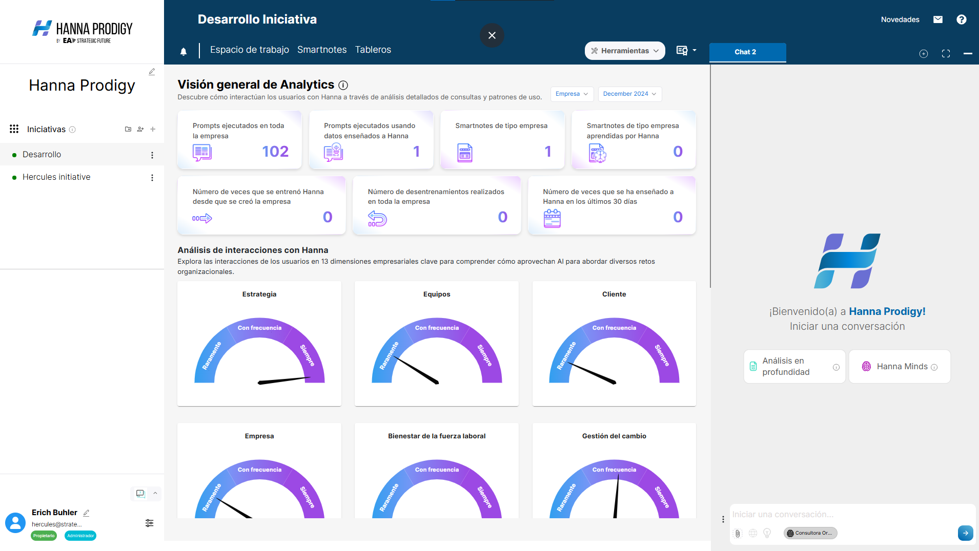
Task: Click the attach file paperclip icon
Action: (738, 533)
